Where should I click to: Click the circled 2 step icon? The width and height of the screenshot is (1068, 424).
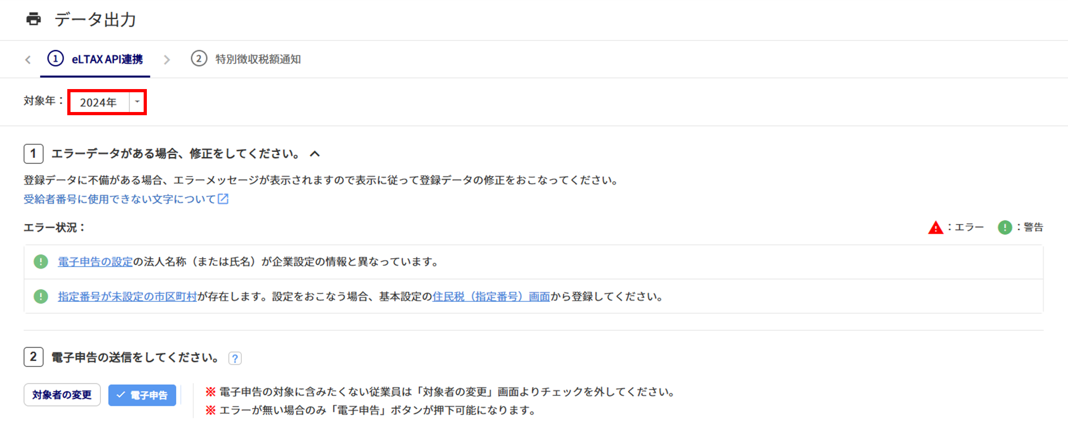click(x=199, y=59)
